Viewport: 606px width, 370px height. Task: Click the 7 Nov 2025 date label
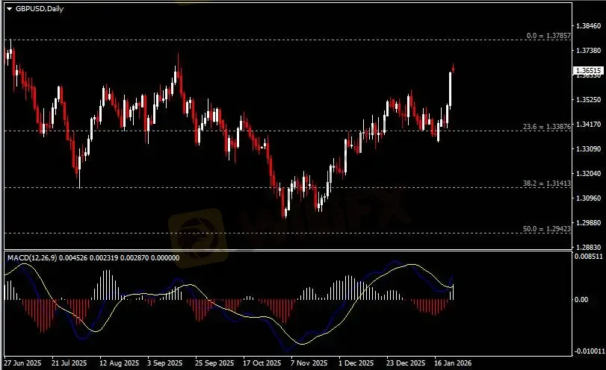pos(309,363)
